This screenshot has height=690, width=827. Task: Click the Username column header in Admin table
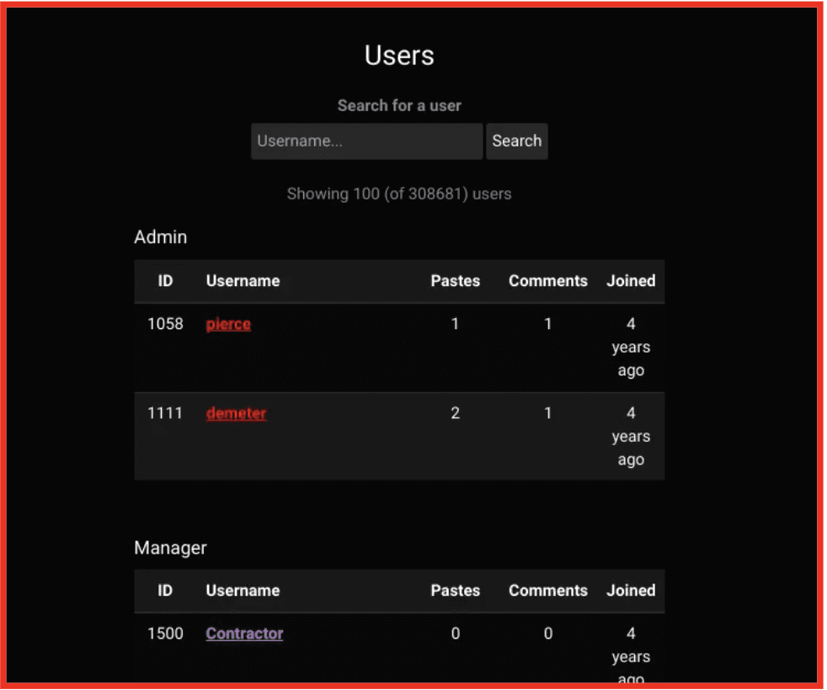pyautogui.click(x=243, y=281)
